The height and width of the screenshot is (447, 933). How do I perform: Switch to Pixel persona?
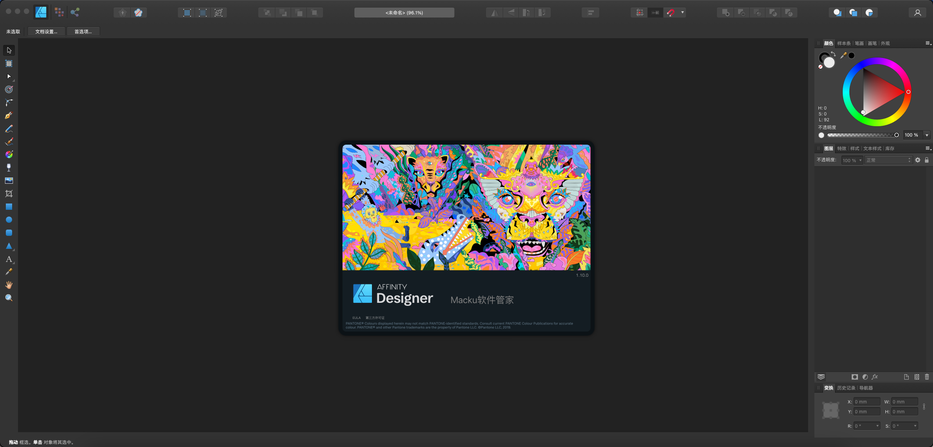pyautogui.click(x=59, y=13)
